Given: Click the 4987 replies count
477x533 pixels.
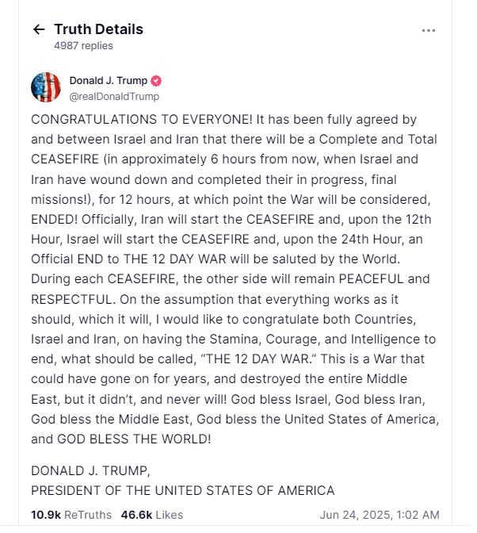Looking at the screenshot, I should [83, 45].
